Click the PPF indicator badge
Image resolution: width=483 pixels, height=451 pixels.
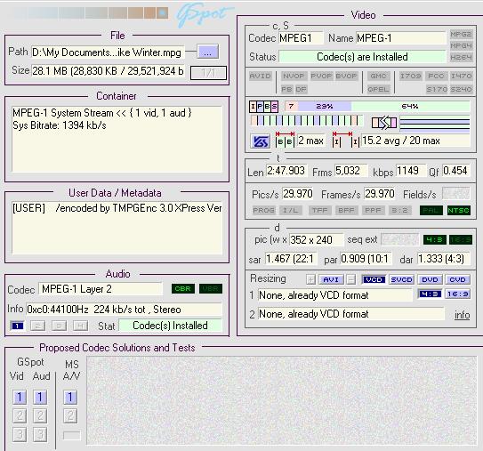coord(373,211)
